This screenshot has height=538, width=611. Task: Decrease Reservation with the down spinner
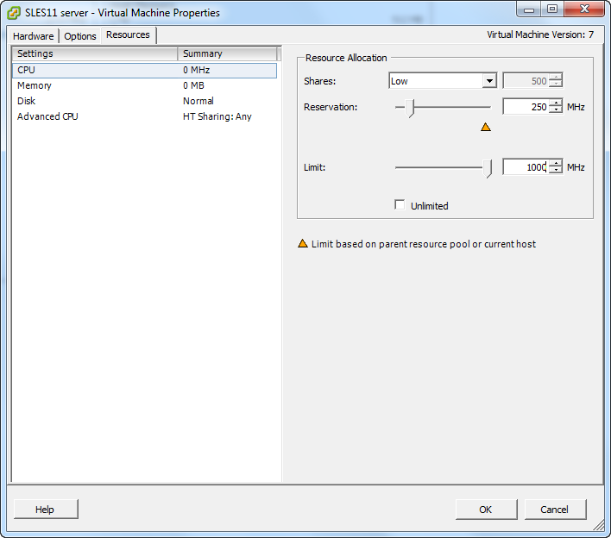click(x=556, y=110)
